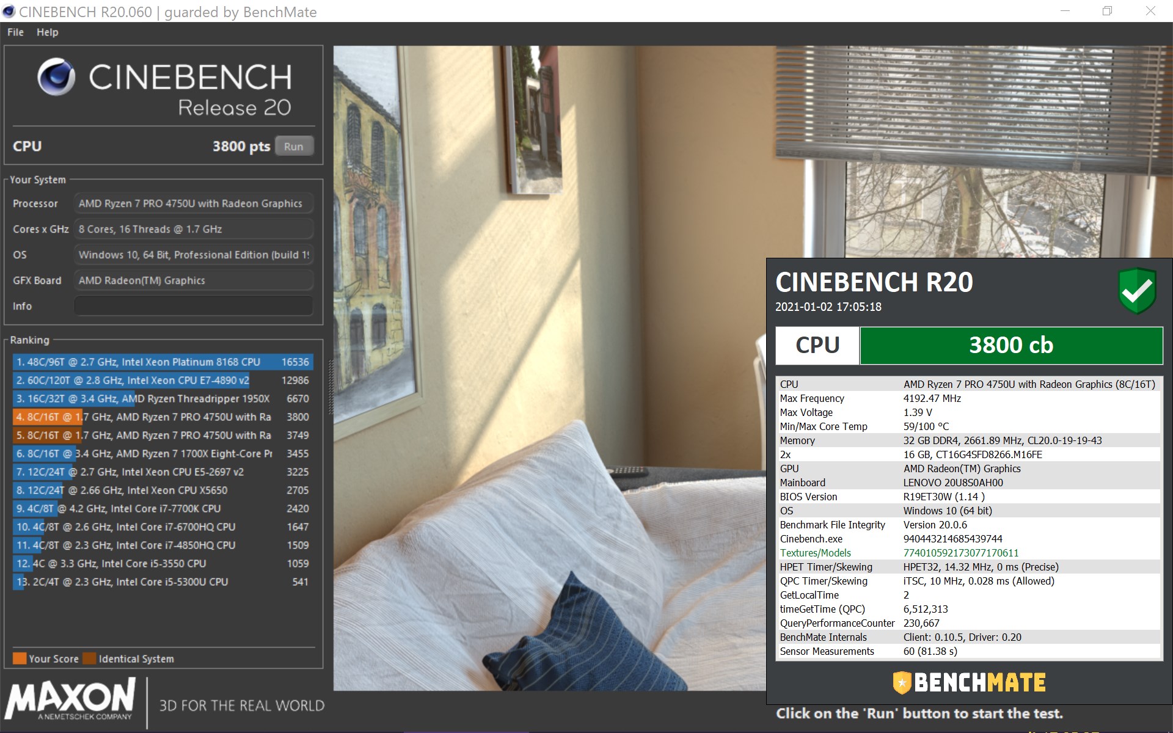The height and width of the screenshot is (733, 1173).
Task: Click the Cinebench sphere logo icon
Action: pyautogui.click(x=56, y=77)
